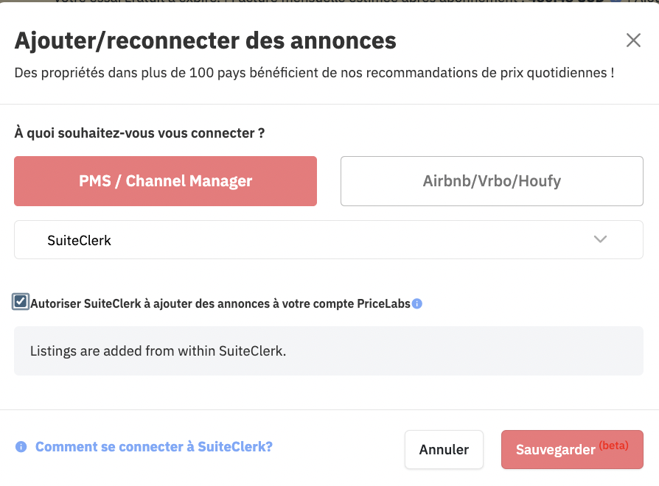Click the Annuler button

pos(444,449)
